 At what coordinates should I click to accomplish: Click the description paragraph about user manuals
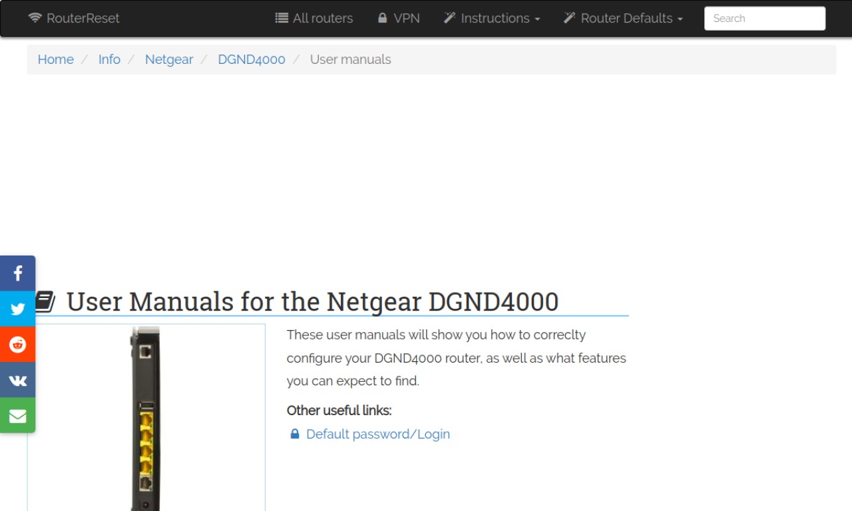[457, 358]
